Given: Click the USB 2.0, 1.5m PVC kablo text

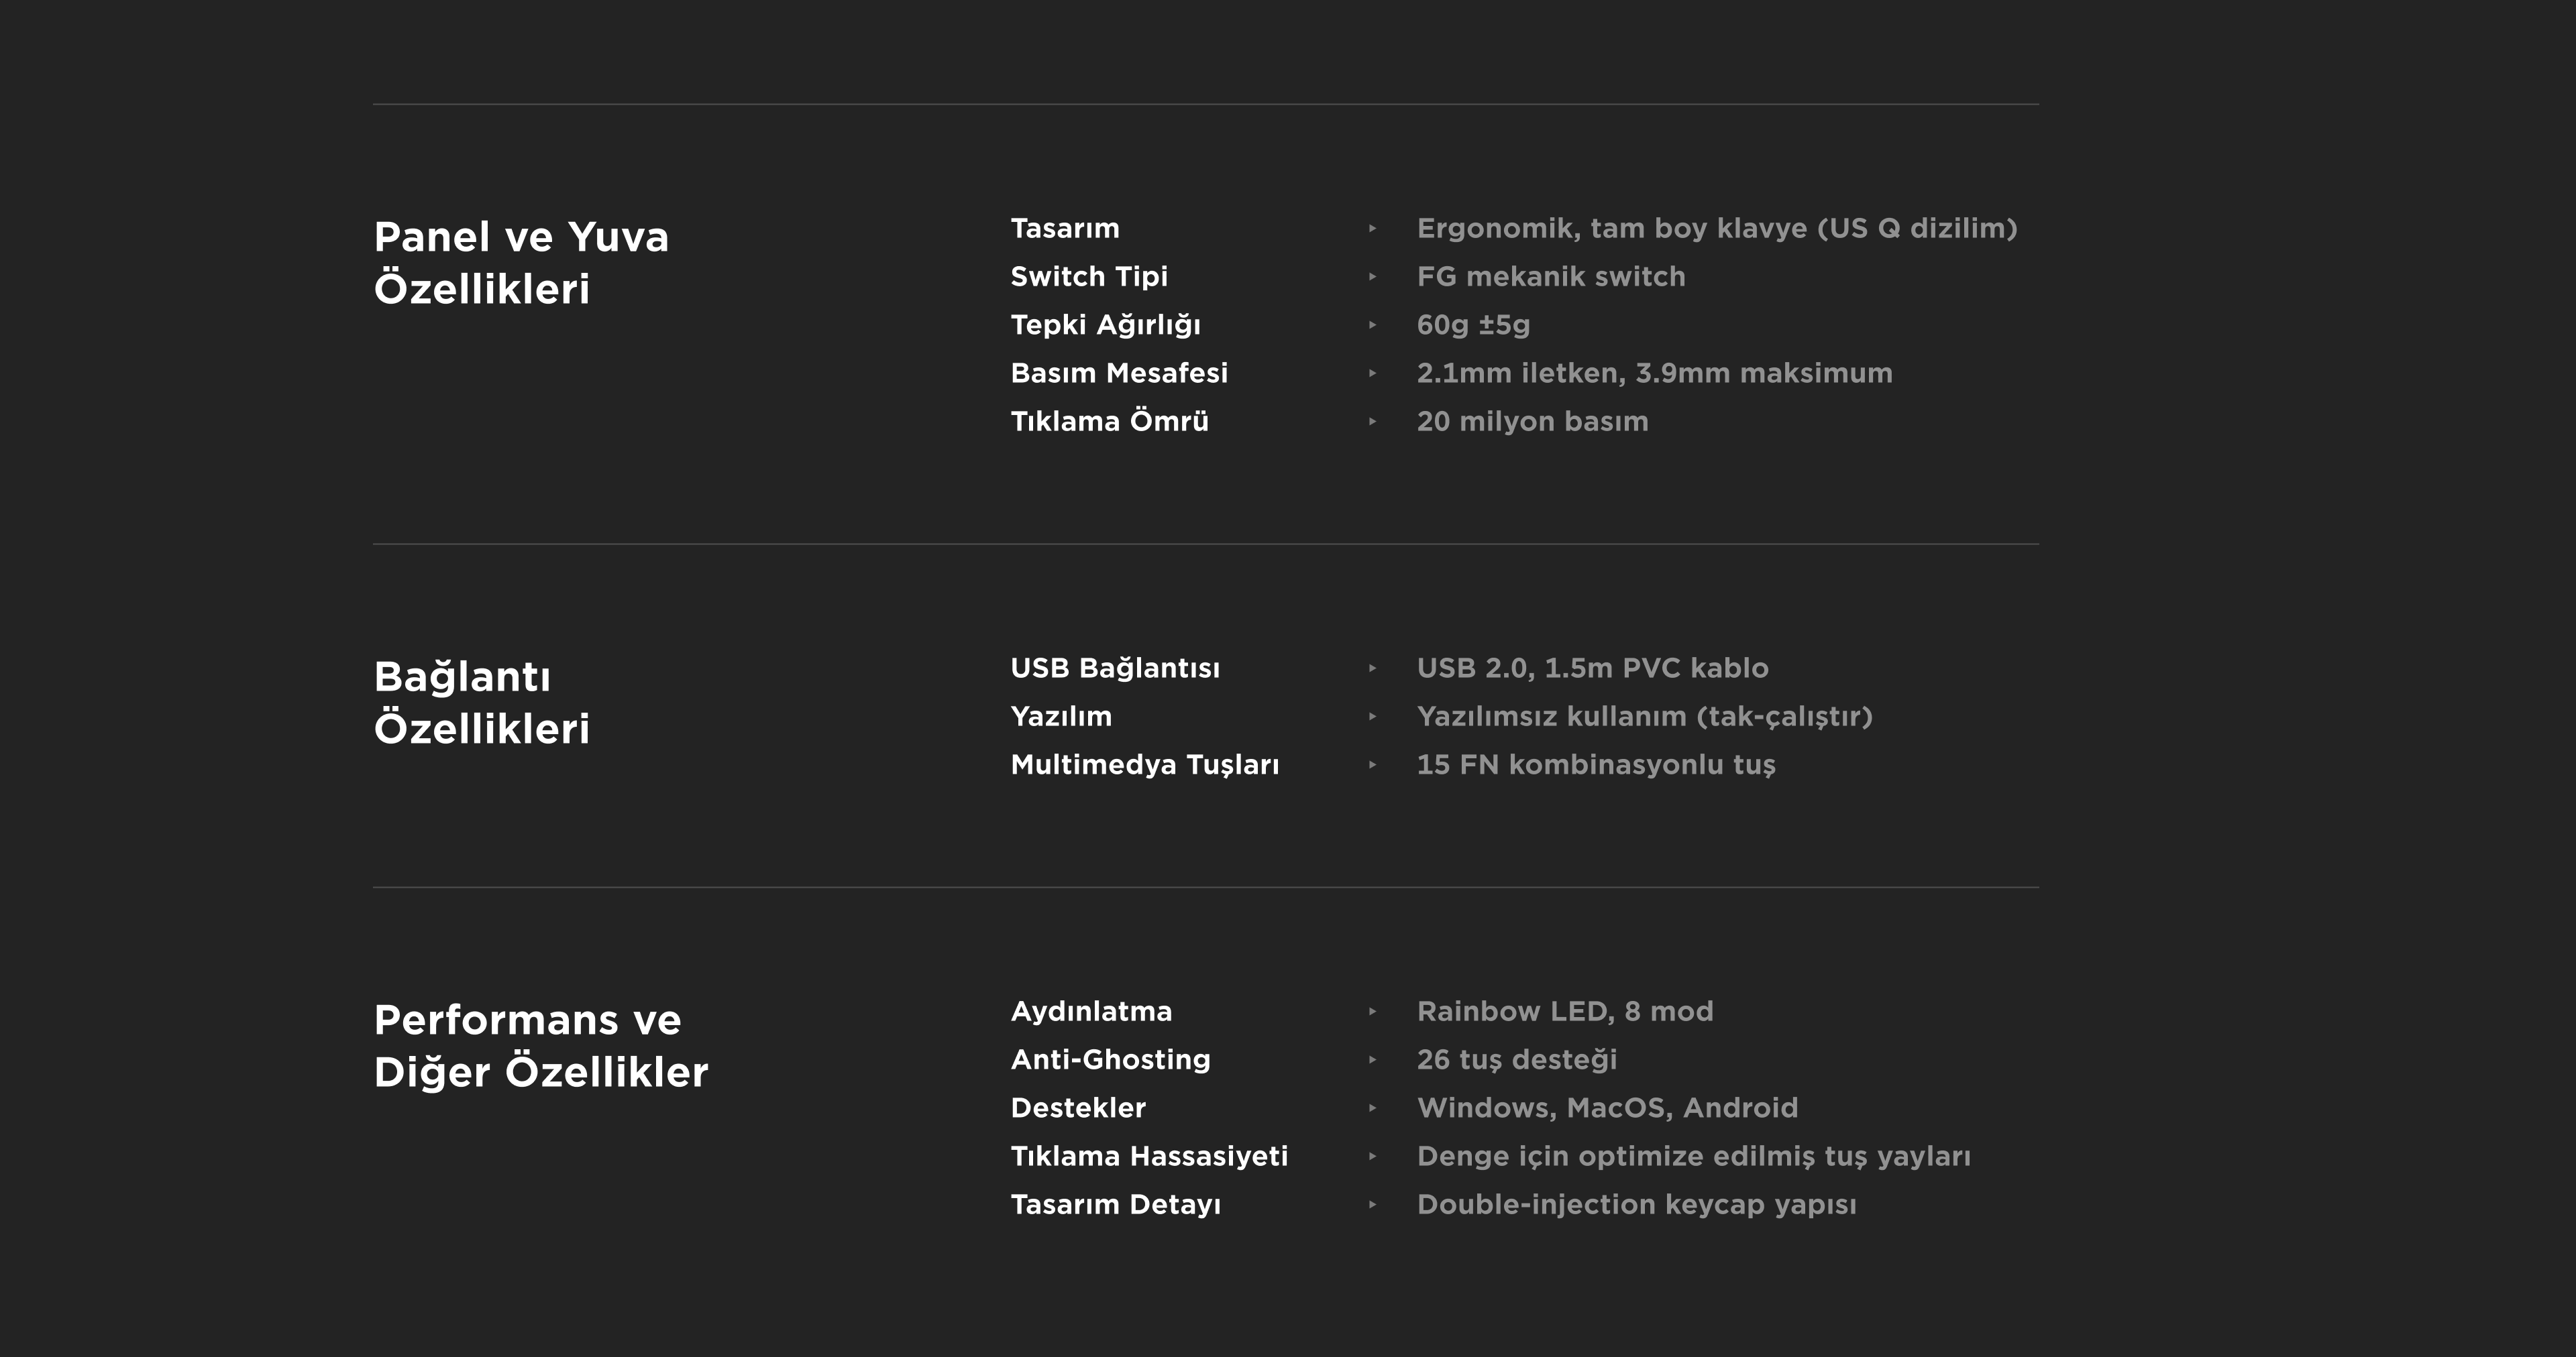Looking at the screenshot, I should [1592, 668].
